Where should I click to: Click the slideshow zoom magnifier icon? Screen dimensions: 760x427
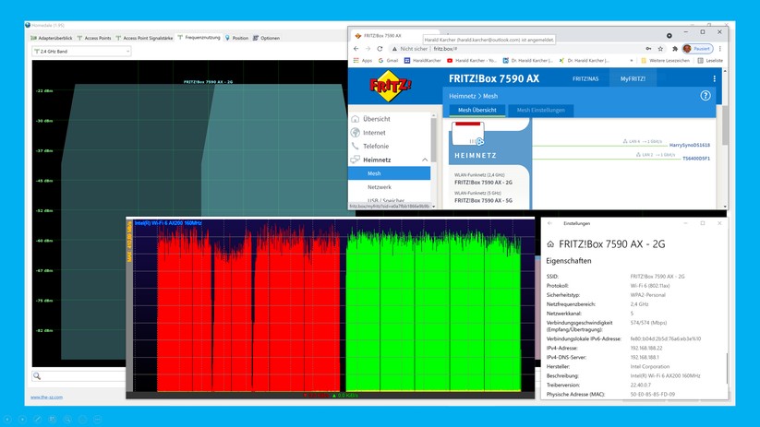point(67,420)
